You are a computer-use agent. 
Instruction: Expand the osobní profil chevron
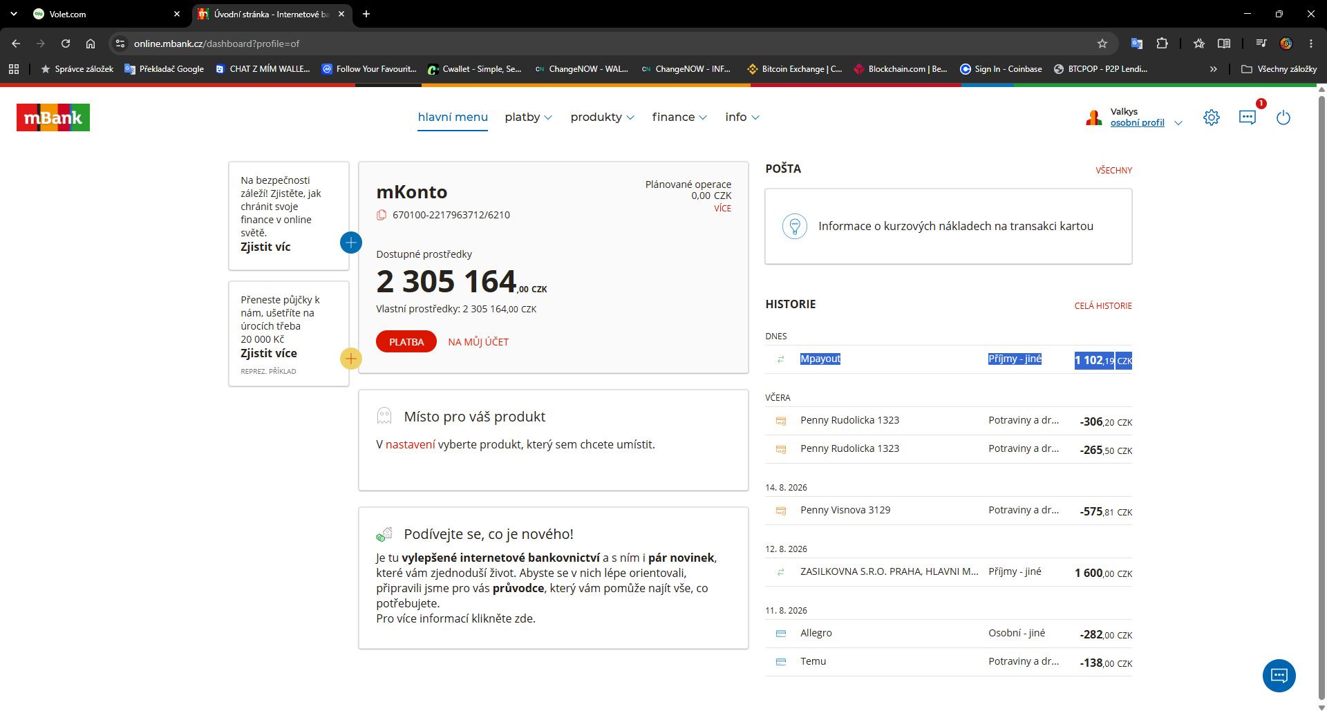tap(1178, 123)
